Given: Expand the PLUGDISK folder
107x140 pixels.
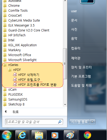Looking at the screenshot, I should pyautogui.click(x=15, y=95).
